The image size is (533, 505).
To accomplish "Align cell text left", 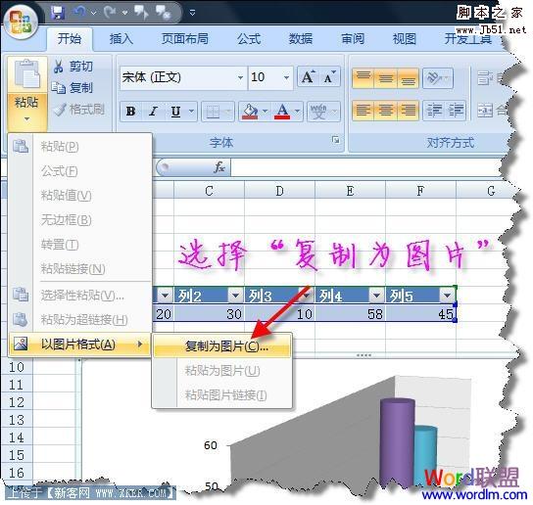I will coord(363,111).
